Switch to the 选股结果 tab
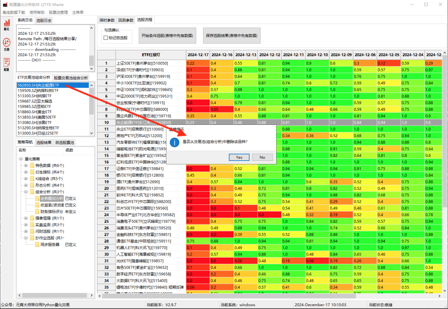Viewport: 448px width, 309px height. [44, 143]
